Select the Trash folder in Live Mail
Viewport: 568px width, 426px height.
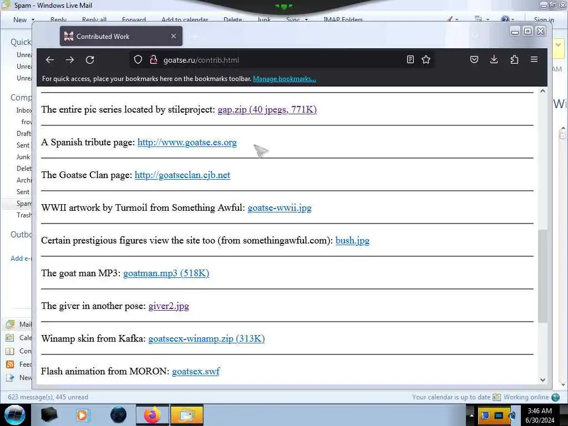tap(24, 215)
